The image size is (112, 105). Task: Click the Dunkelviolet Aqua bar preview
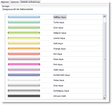tap(24, 75)
